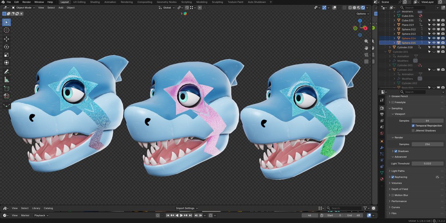The image size is (446, 223).
Task: Toggle Cube.035 viewport visibility eye
Action: [x=433, y=20]
